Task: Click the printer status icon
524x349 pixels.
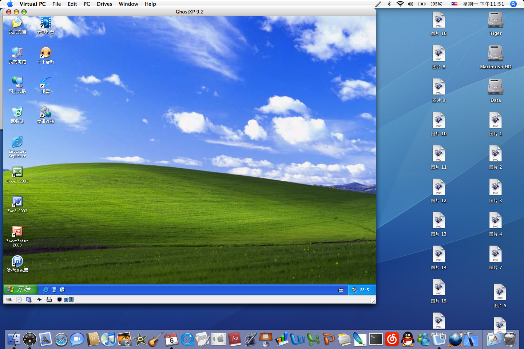Action: [49, 300]
